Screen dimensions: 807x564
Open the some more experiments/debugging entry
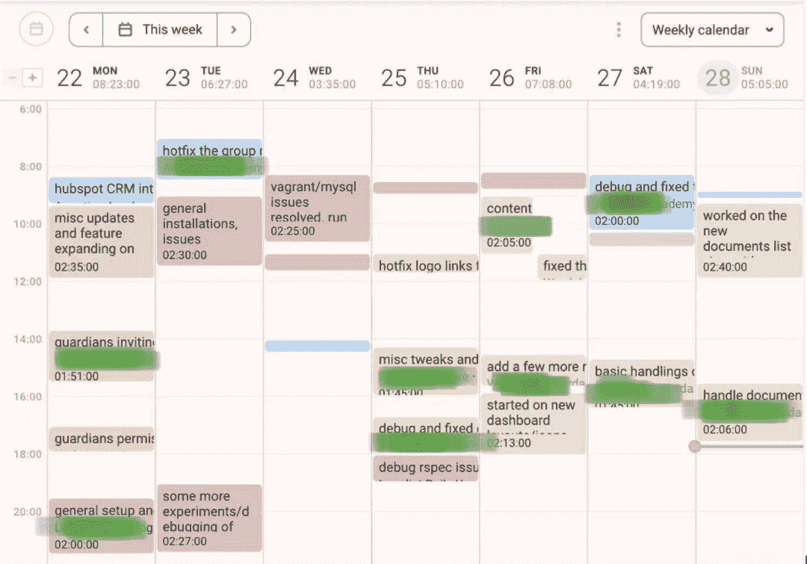coord(209,518)
